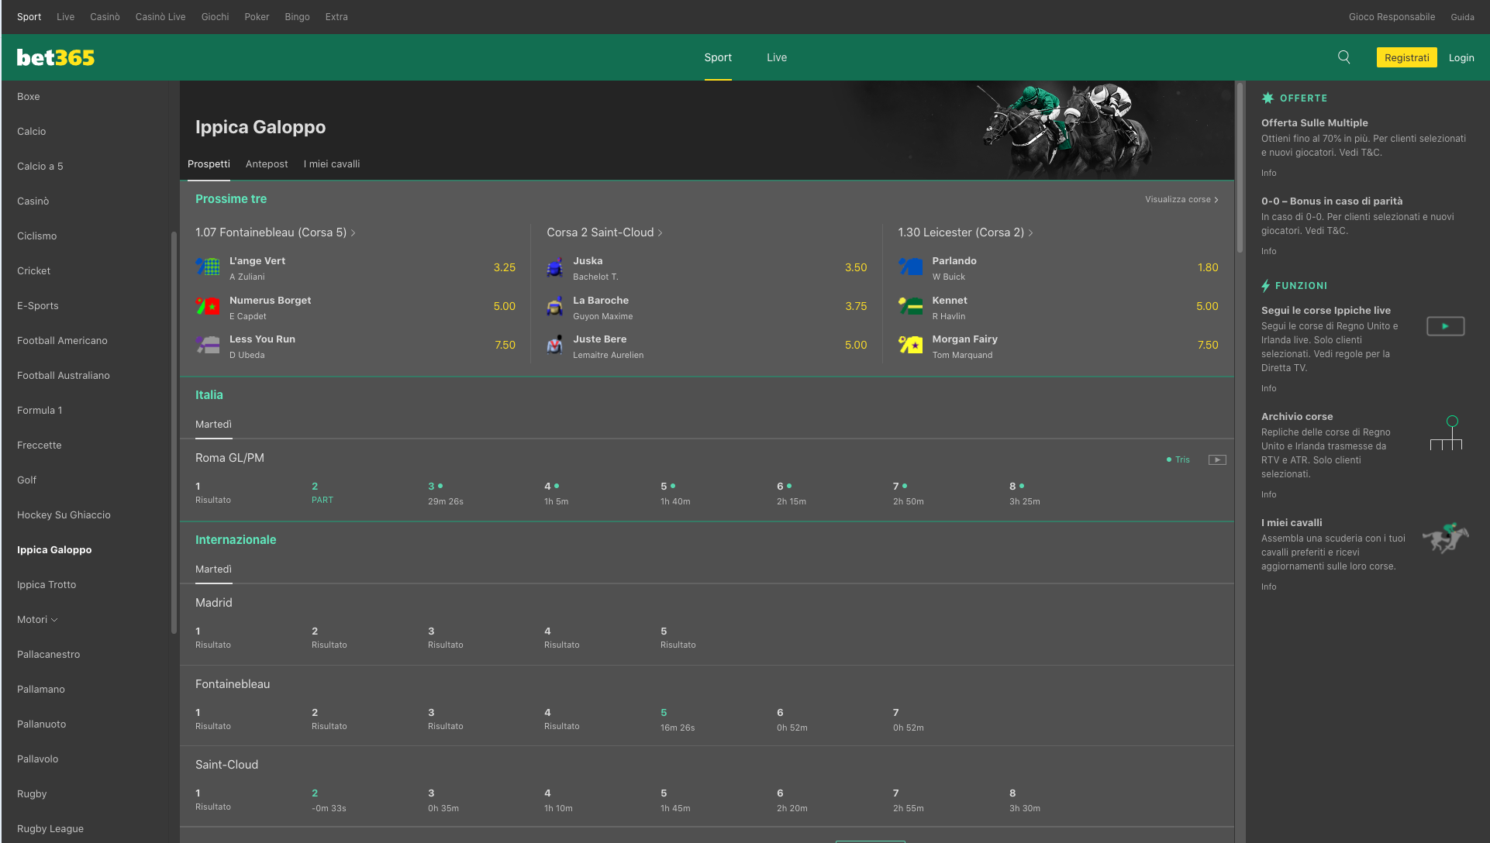Select the Numerus Borget silks icon
The image size is (1490, 843).
pos(207,306)
